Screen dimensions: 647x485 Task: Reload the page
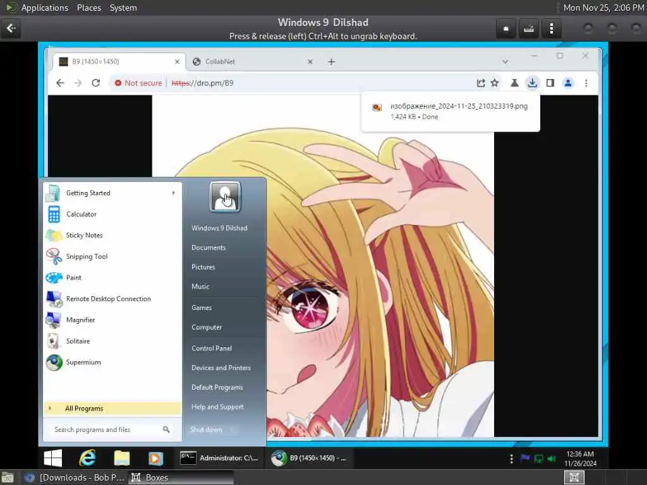pyautogui.click(x=96, y=83)
